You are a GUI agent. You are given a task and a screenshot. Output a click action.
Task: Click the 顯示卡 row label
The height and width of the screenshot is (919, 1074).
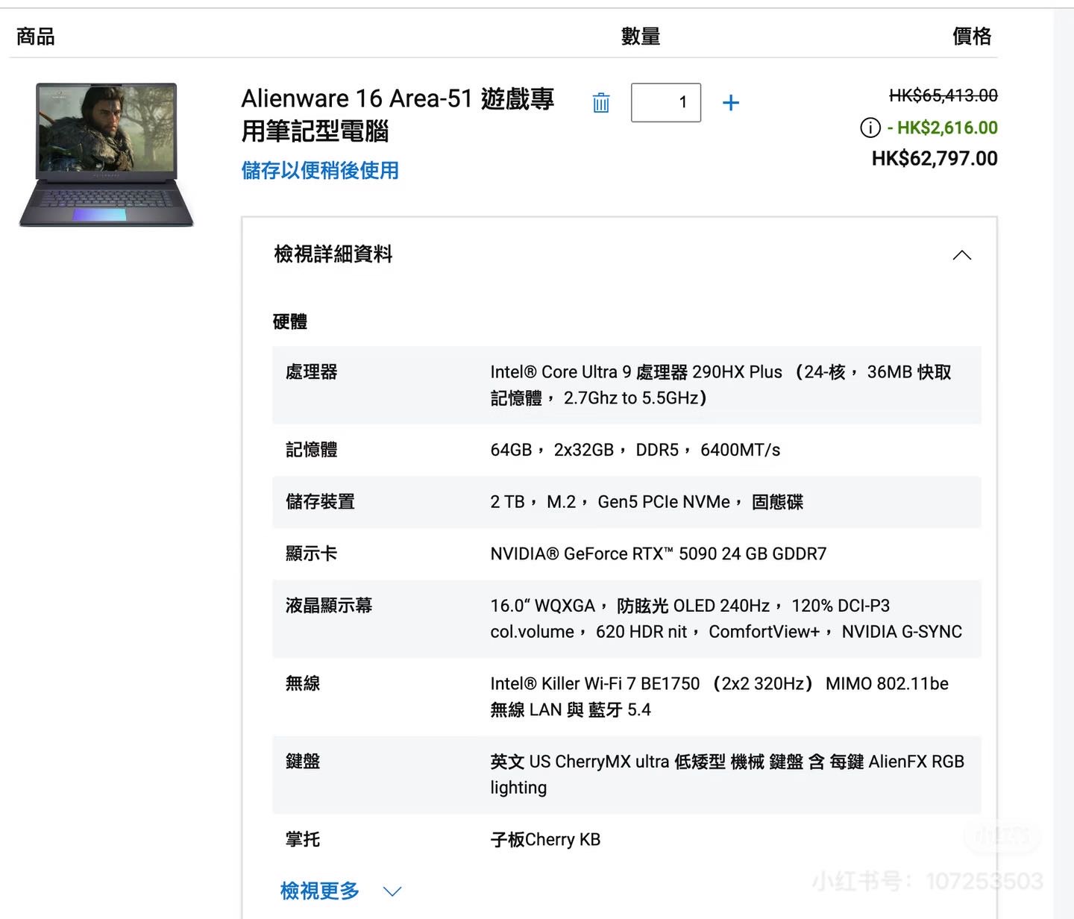click(x=312, y=553)
